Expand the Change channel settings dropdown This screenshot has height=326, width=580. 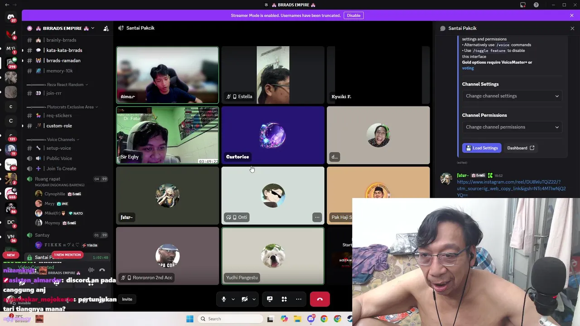(512, 96)
